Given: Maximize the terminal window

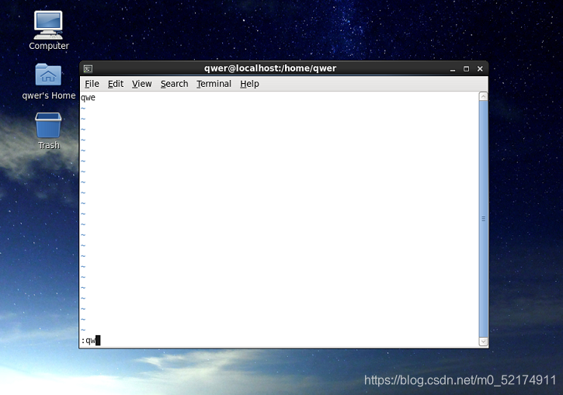Looking at the screenshot, I should coord(467,69).
